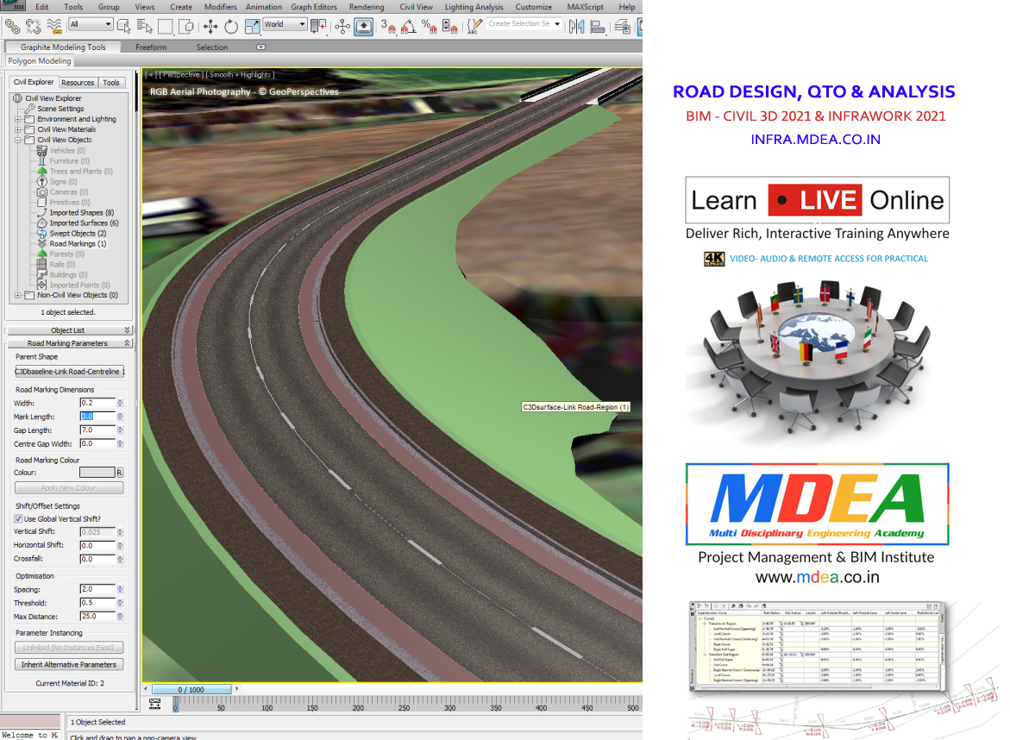
Task: Click the Road Marking Colour swatch
Action: tap(97, 473)
